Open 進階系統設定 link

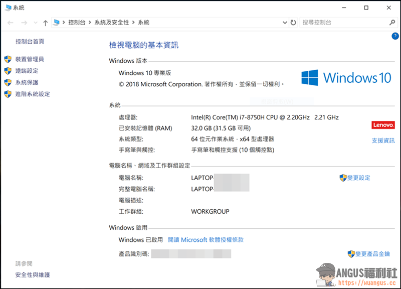point(32,94)
